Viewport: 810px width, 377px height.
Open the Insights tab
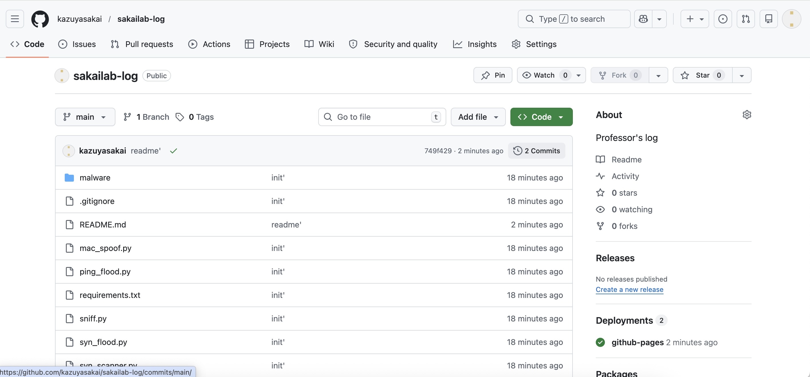(475, 44)
